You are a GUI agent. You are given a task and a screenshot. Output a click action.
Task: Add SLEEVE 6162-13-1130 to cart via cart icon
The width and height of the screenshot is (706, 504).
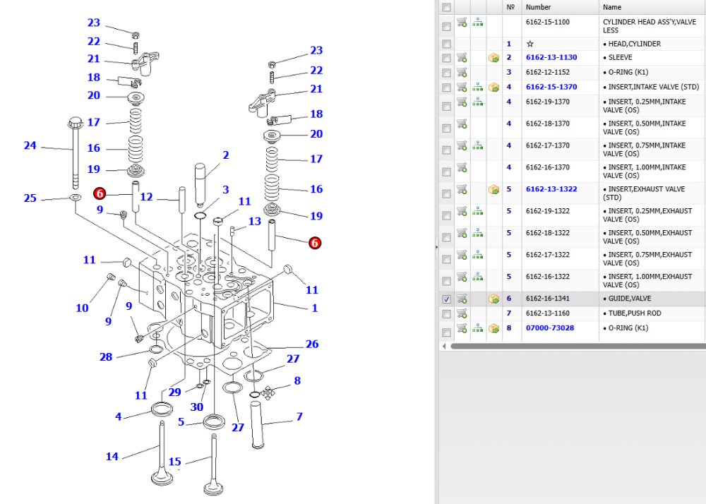(462, 58)
